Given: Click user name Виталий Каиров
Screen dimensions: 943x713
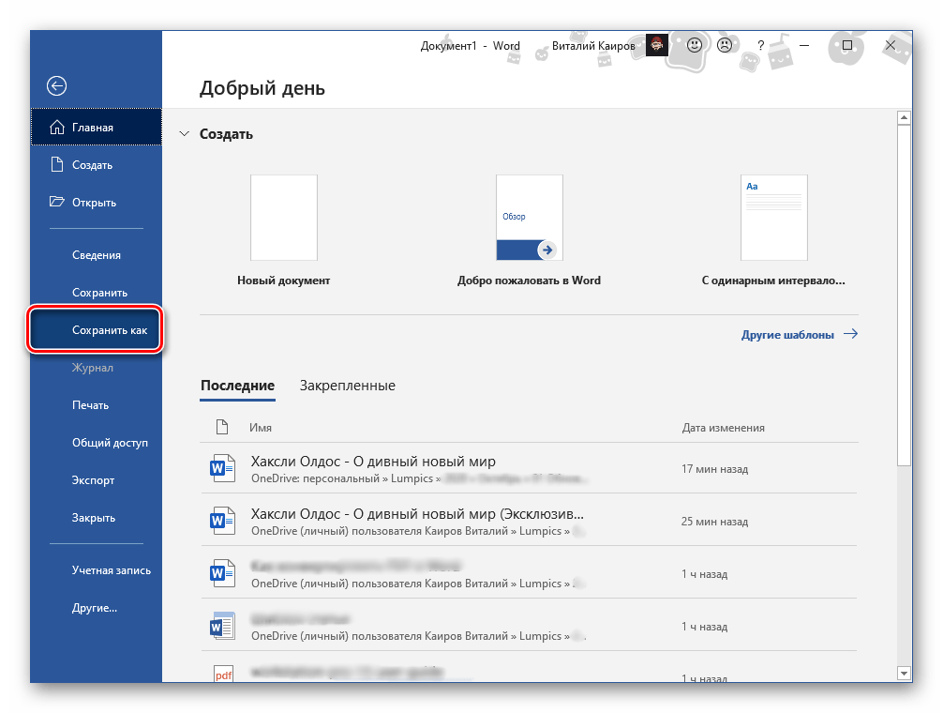Looking at the screenshot, I should click(593, 46).
